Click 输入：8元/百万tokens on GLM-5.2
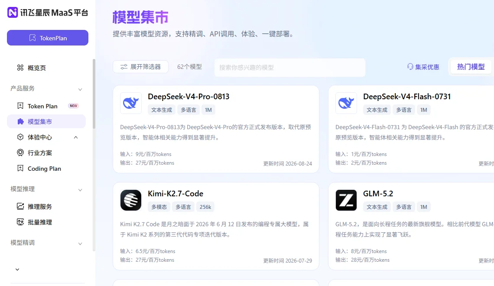 point(361,251)
